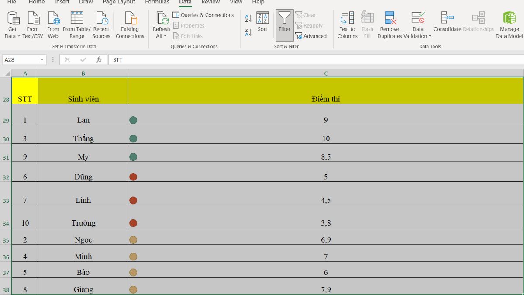Select the red circle icon beside Linh
524x295 pixels.
point(133,200)
